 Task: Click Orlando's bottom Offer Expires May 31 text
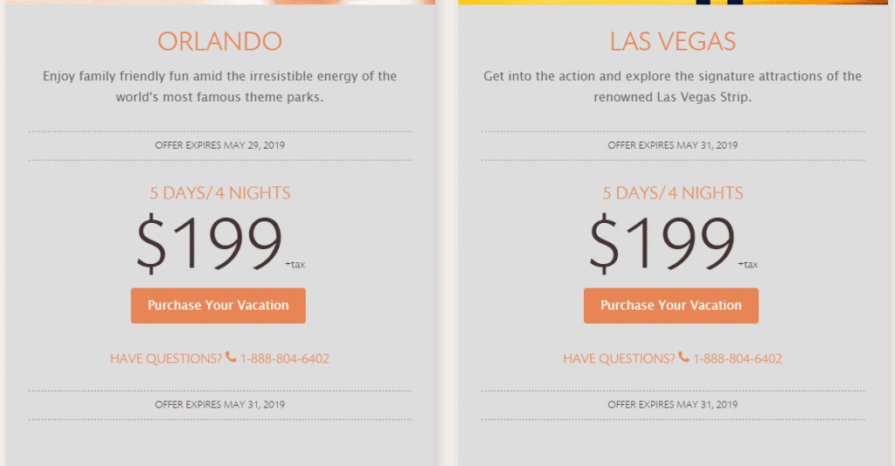click(x=219, y=404)
